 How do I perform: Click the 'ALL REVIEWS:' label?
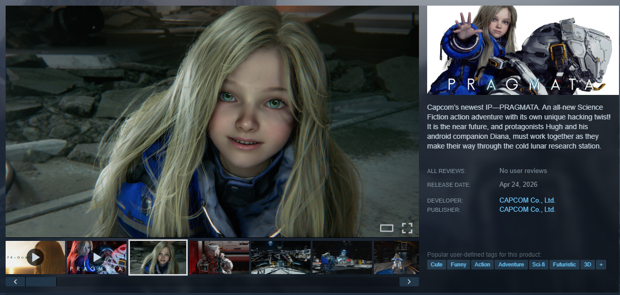click(447, 171)
